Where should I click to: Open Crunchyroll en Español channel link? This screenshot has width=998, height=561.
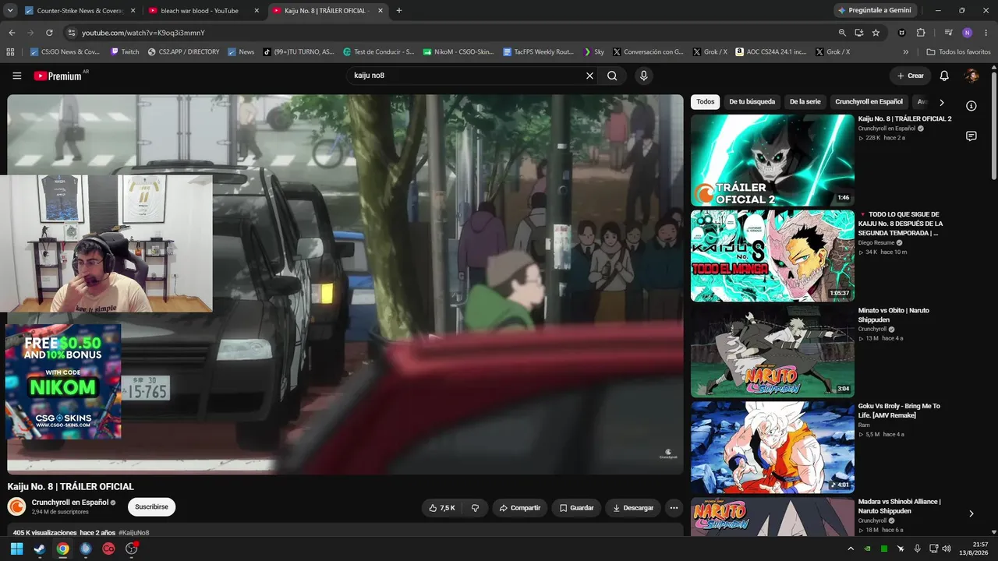pyautogui.click(x=69, y=503)
